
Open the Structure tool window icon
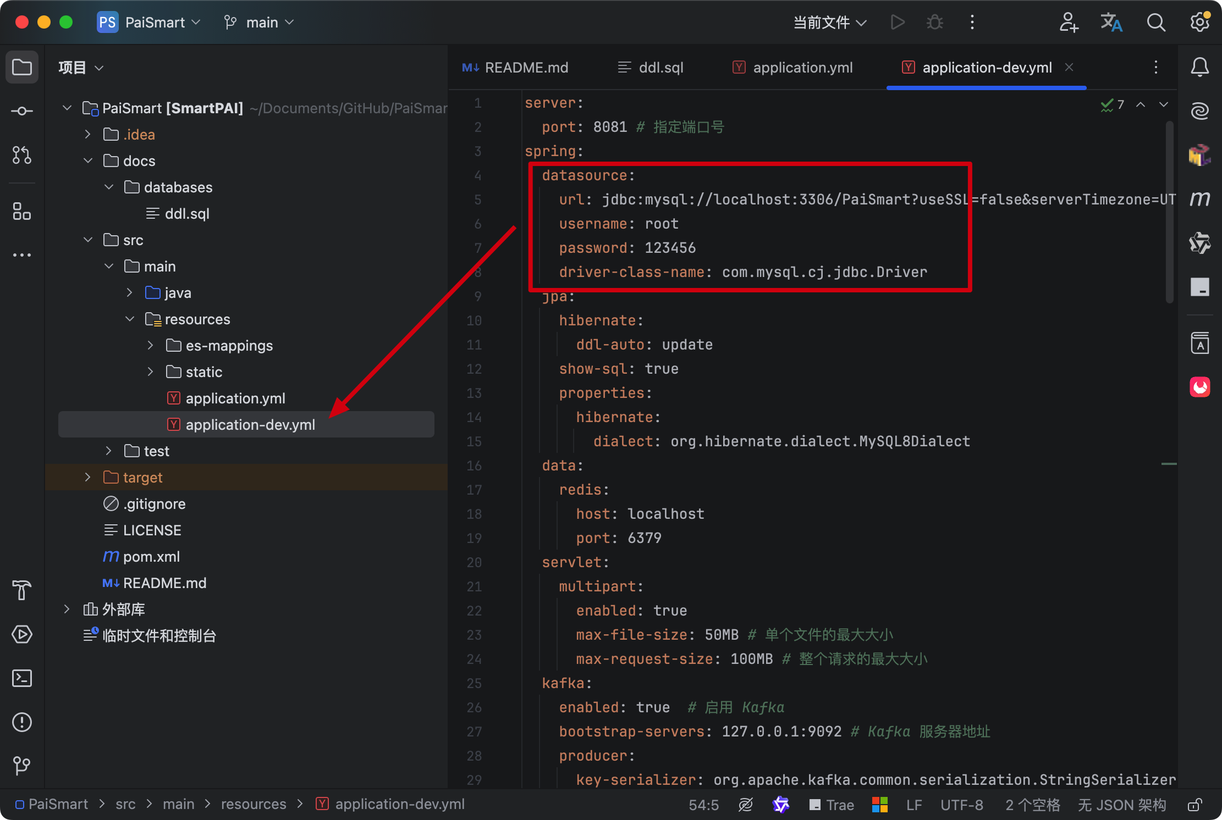pyautogui.click(x=22, y=211)
